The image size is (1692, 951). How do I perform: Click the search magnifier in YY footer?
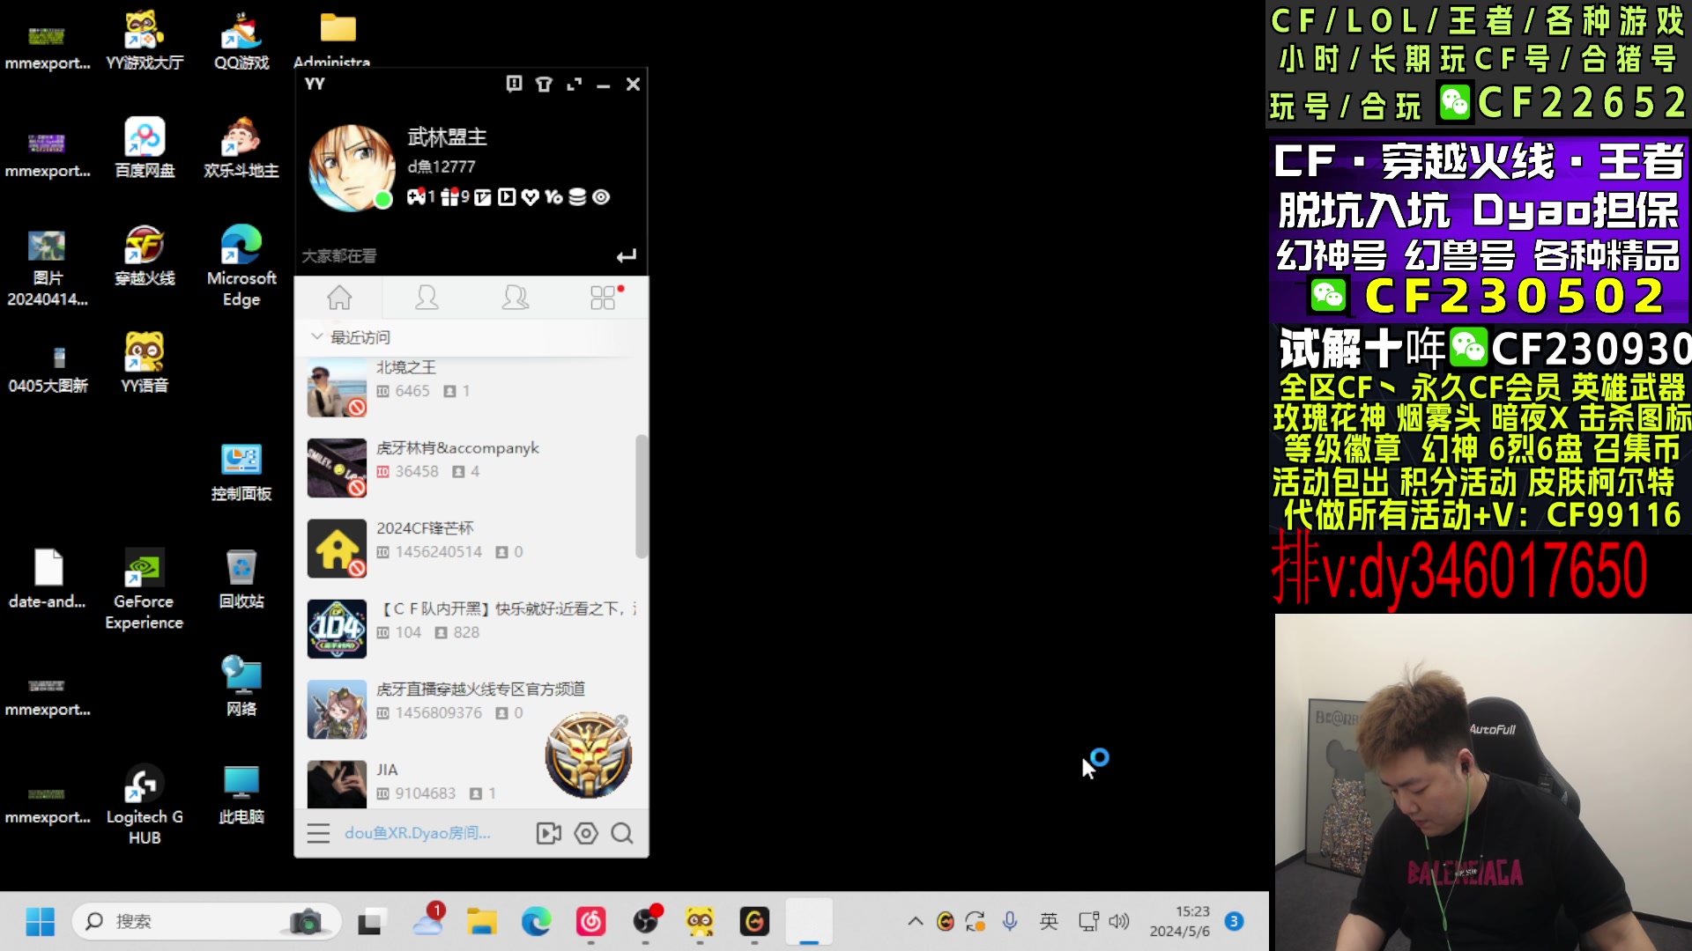click(x=622, y=833)
